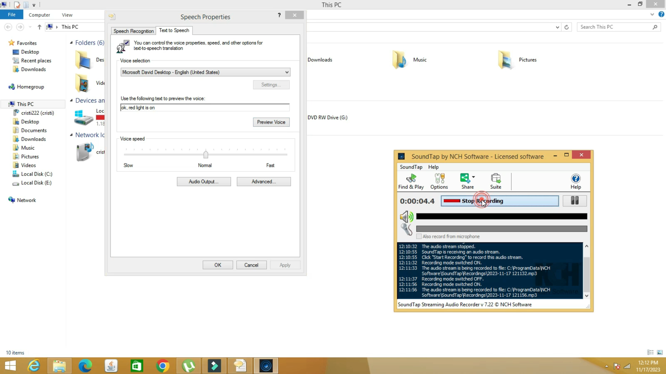Open Find & Play in SoundTap
The width and height of the screenshot is (666, 374).
pyautogui.click(x=411, y=181)
